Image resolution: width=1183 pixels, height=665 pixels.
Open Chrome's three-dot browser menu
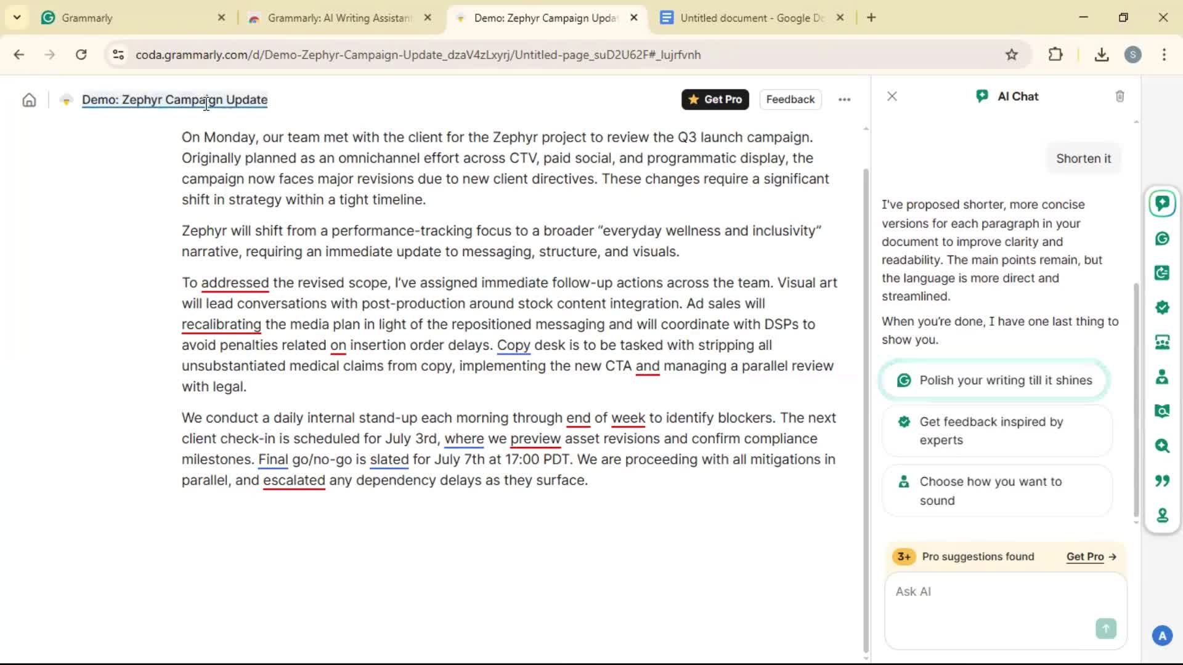click(x=1164, y=55)
